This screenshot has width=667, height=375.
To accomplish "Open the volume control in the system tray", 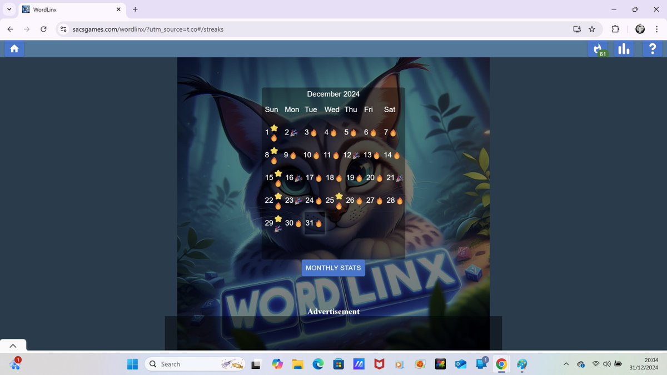I will tap(606, 364).
